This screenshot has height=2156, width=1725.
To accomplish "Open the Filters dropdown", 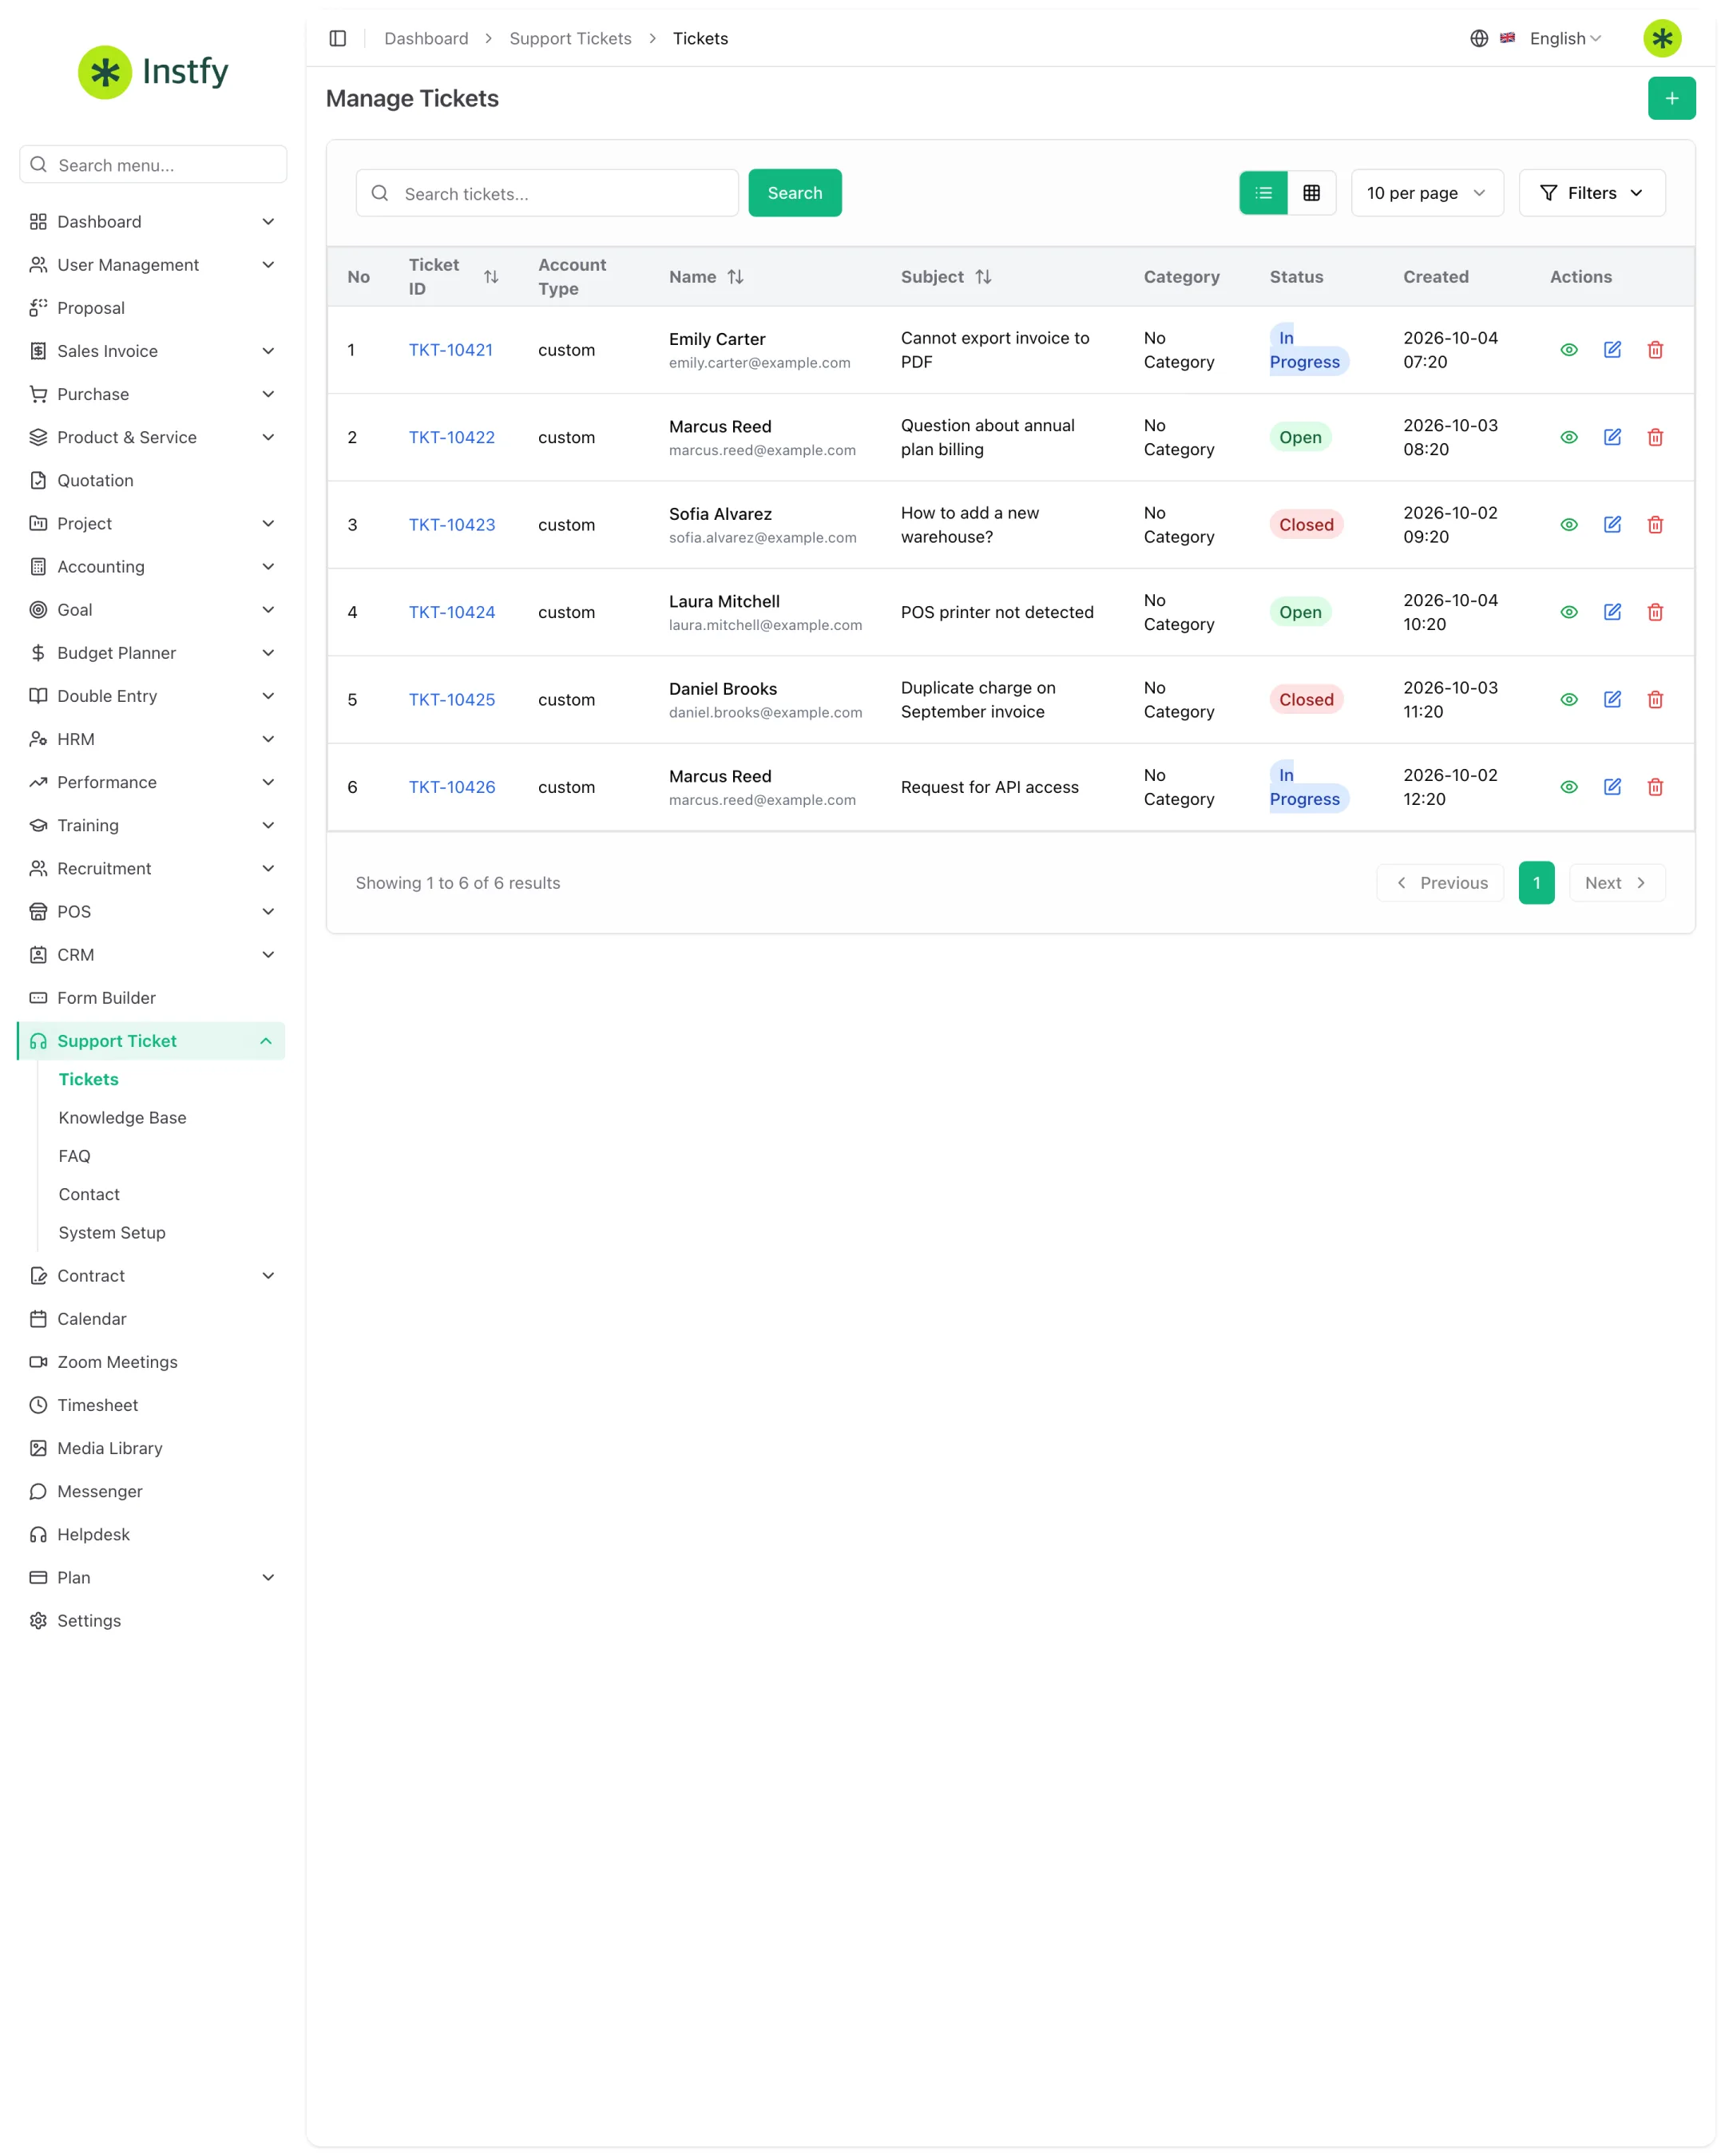I will (1591, 193).
